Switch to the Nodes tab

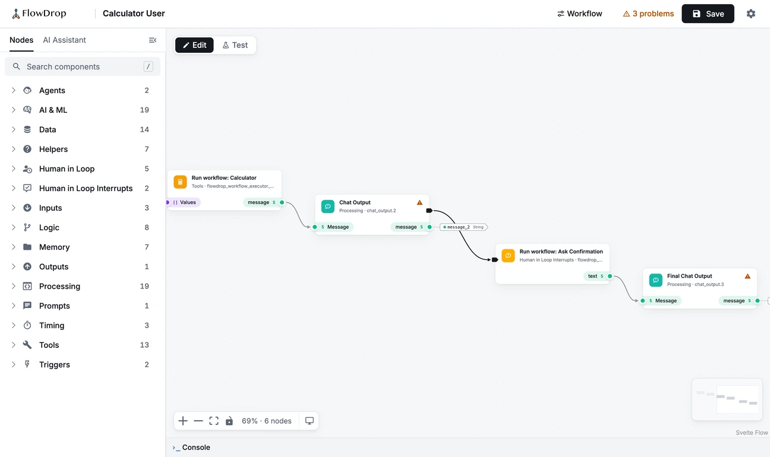point(21,40)
